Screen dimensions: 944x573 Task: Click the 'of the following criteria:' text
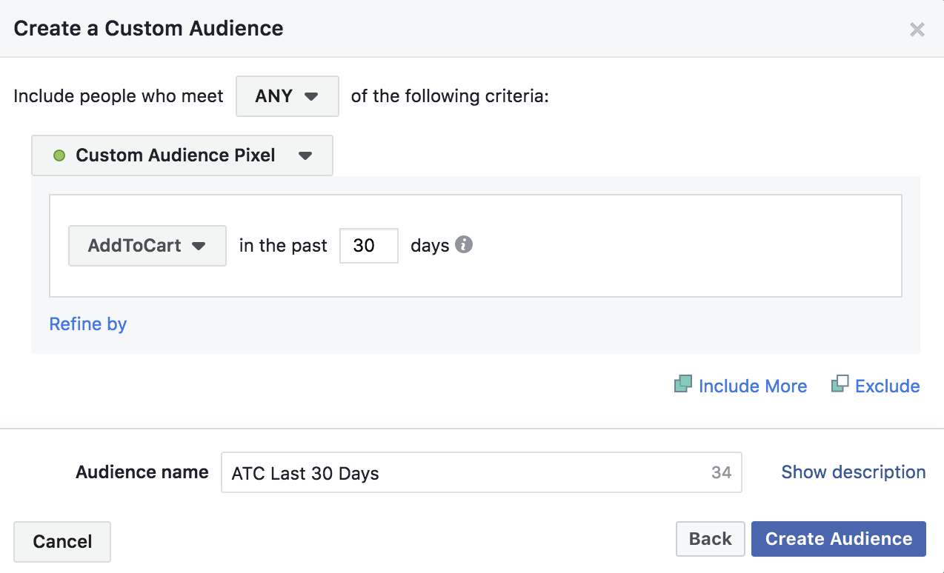pyautogui.click(x=450, y=96)
